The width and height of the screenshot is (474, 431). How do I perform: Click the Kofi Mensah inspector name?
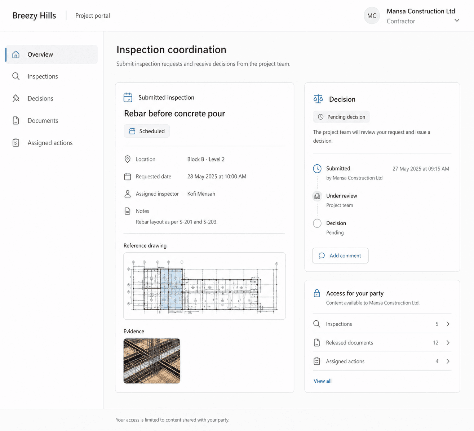point(201,194)
